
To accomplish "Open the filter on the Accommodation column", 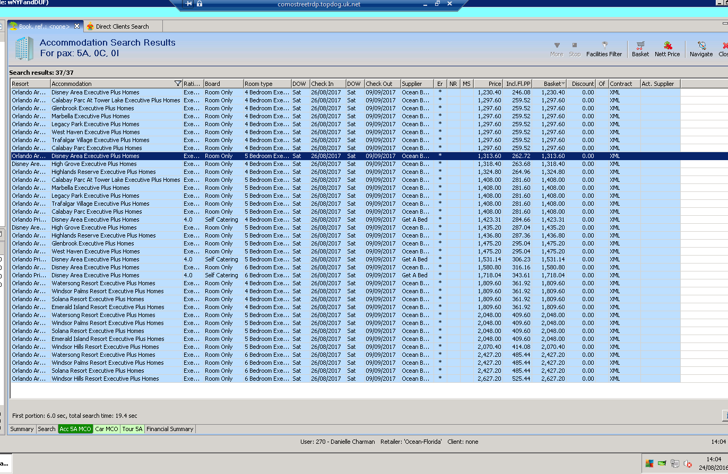I will coord(178,84).
